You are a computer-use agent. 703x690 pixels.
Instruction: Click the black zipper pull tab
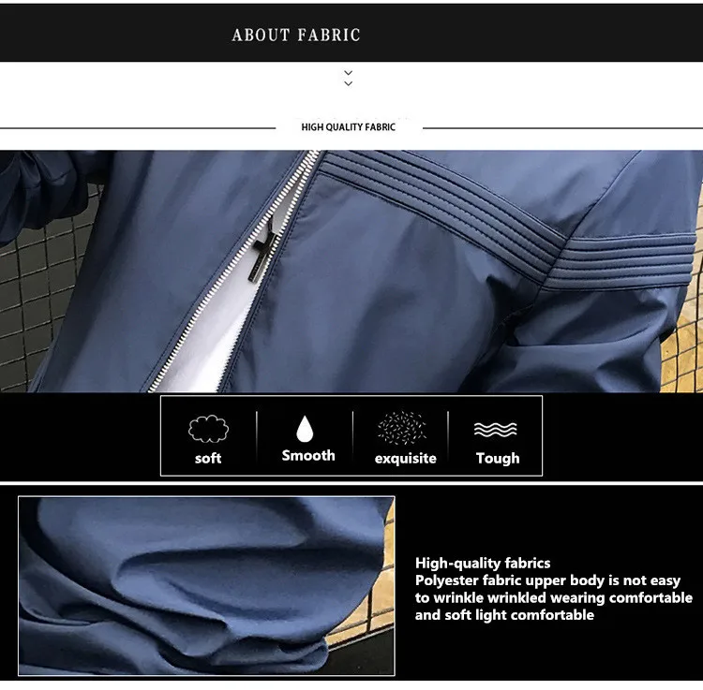(262, 252)
